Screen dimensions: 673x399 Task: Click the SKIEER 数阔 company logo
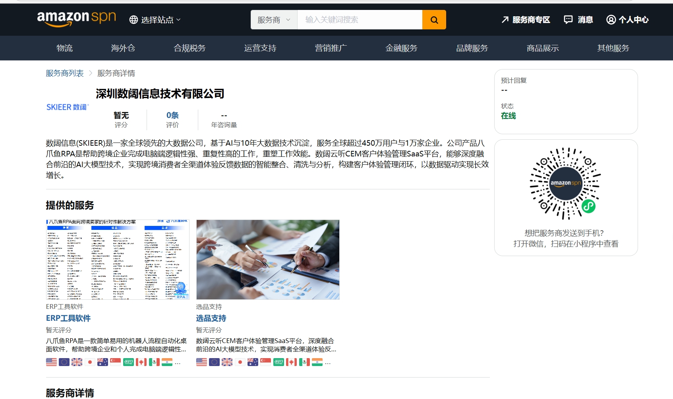67,107
